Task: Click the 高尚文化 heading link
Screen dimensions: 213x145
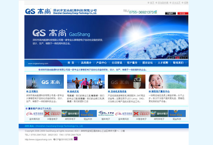Action: [x=74, y=91]
